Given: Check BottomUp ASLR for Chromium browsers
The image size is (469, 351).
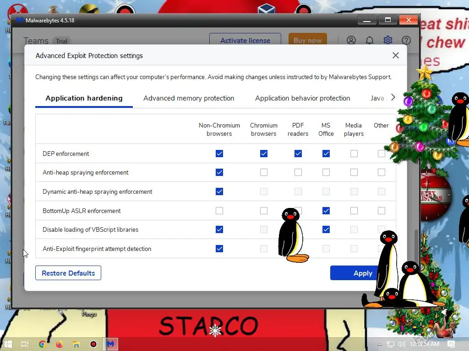Looking at the screenshot, I should [263, 211].
